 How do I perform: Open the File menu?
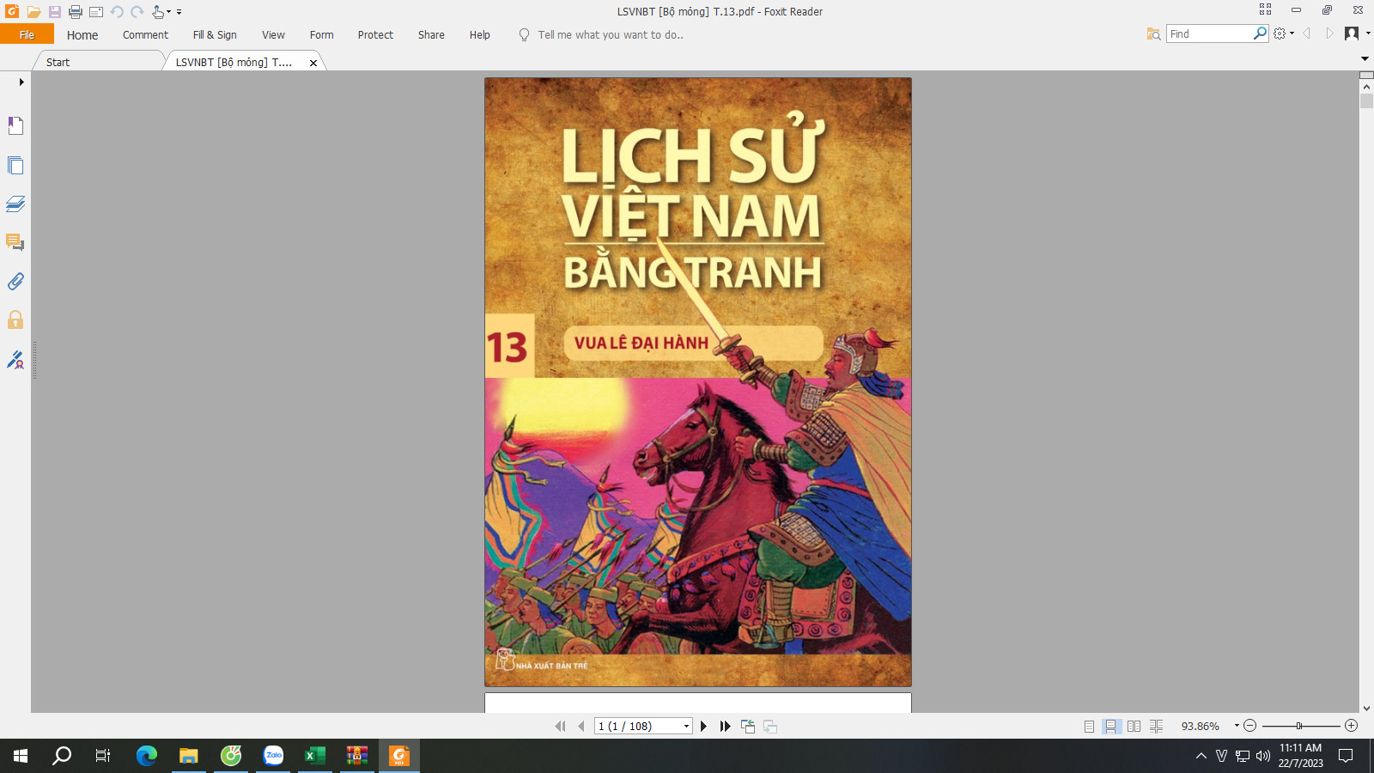27,34
